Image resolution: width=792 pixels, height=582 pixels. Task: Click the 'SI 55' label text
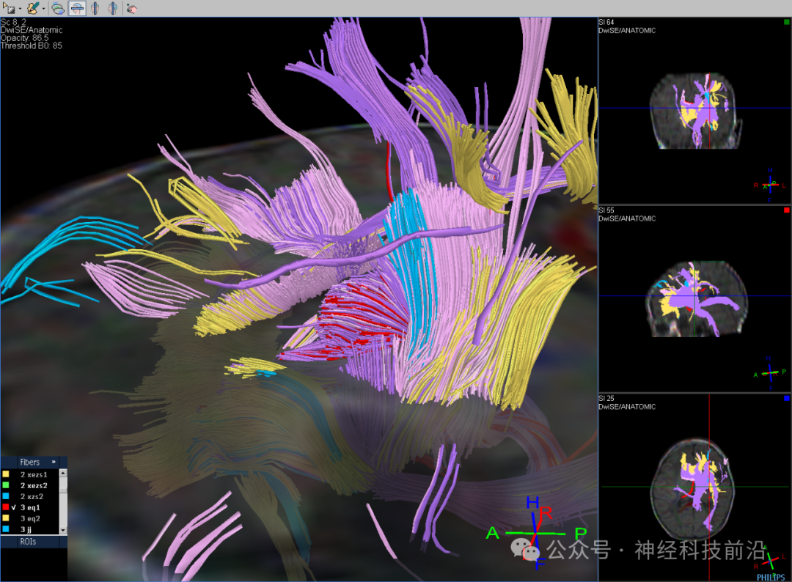click(606, 210)
